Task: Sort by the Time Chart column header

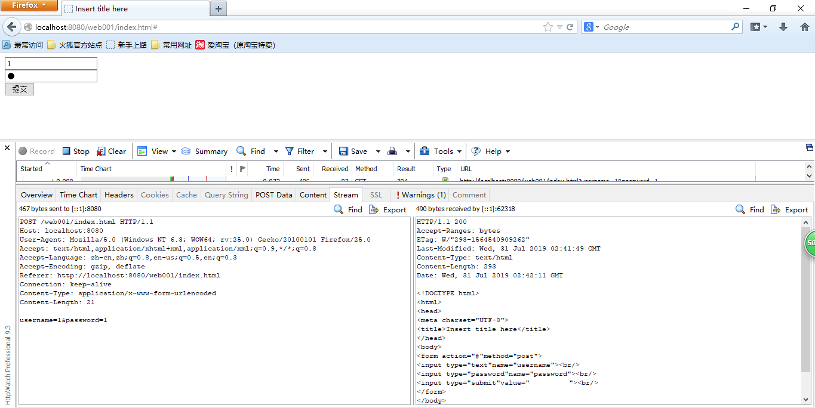Action: 151,169
